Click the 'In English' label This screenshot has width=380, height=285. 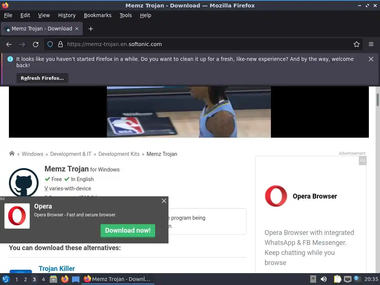point(82,179)
